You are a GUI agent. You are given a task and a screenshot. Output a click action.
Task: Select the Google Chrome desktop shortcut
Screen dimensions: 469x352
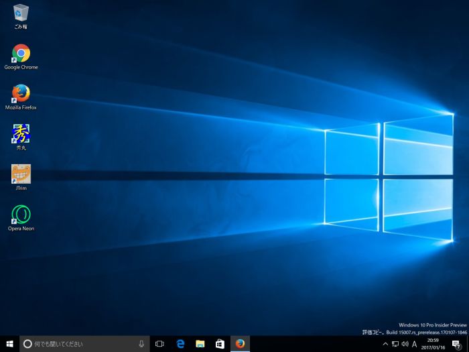click(21, 54)
